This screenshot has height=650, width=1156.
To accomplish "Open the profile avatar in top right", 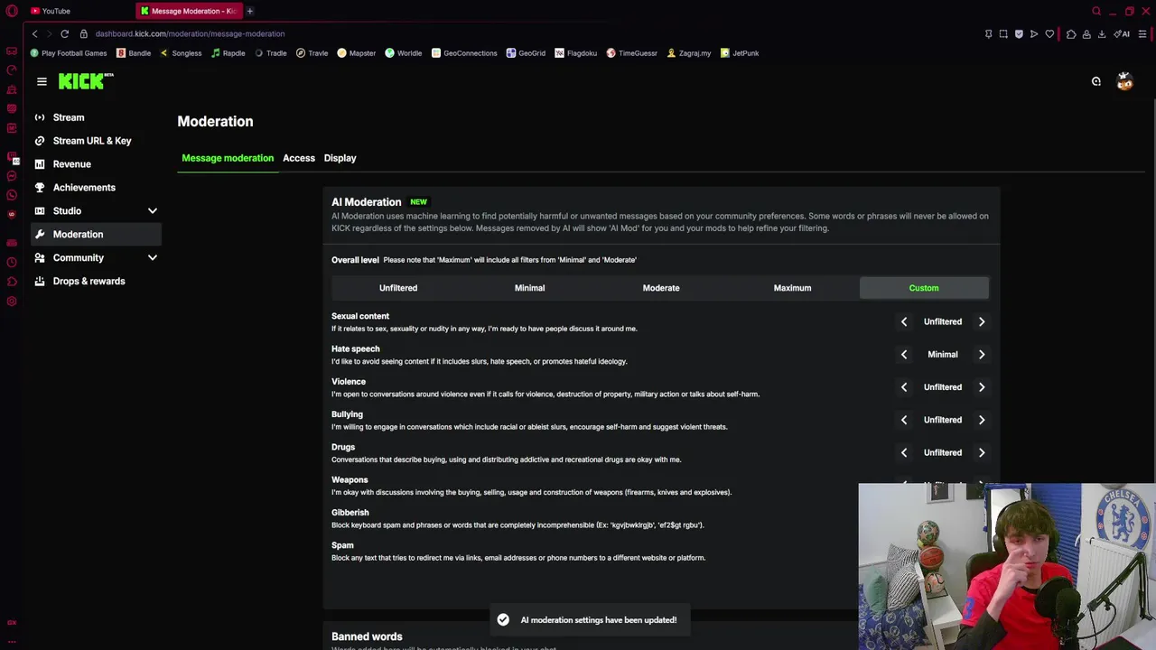I will (1124, 81).
